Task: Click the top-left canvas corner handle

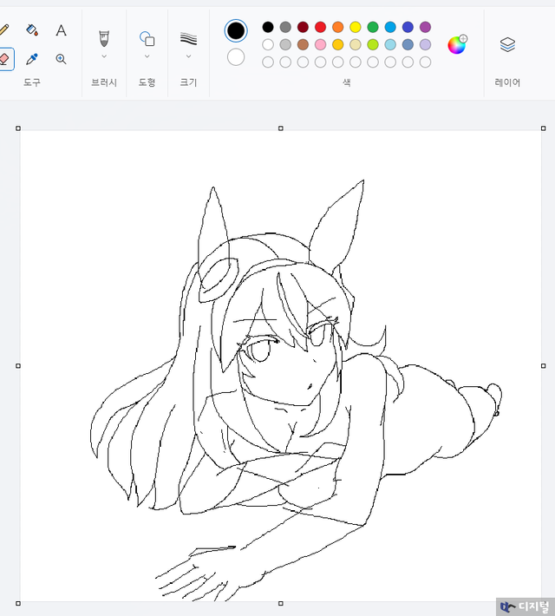Action: point(18,128)
